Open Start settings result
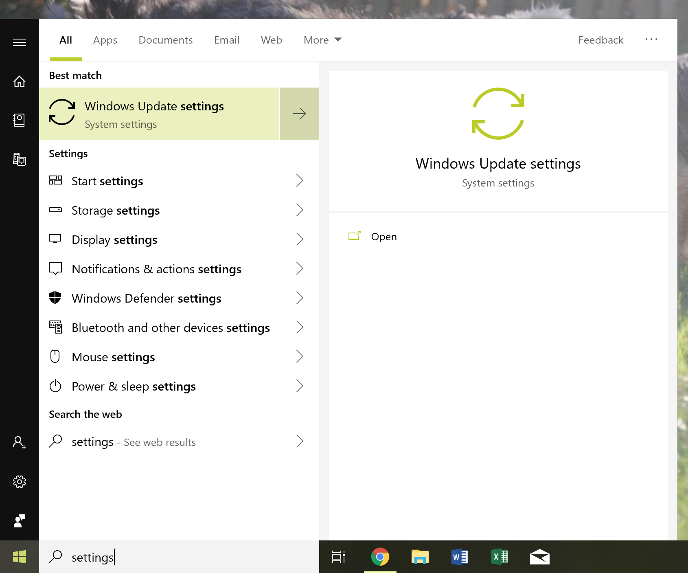Image resolution: width=688 pixels, height=573 pixels. pos(179,180)
